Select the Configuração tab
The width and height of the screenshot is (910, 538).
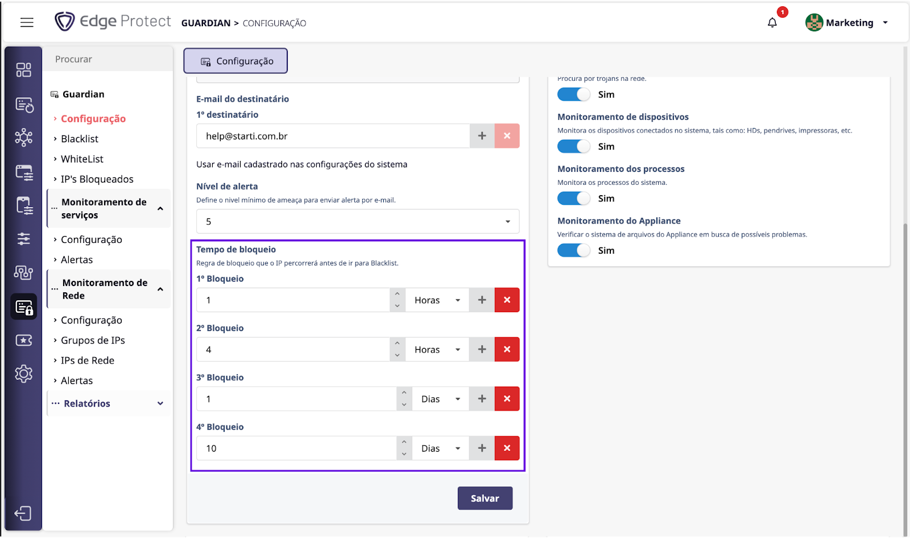235,61
